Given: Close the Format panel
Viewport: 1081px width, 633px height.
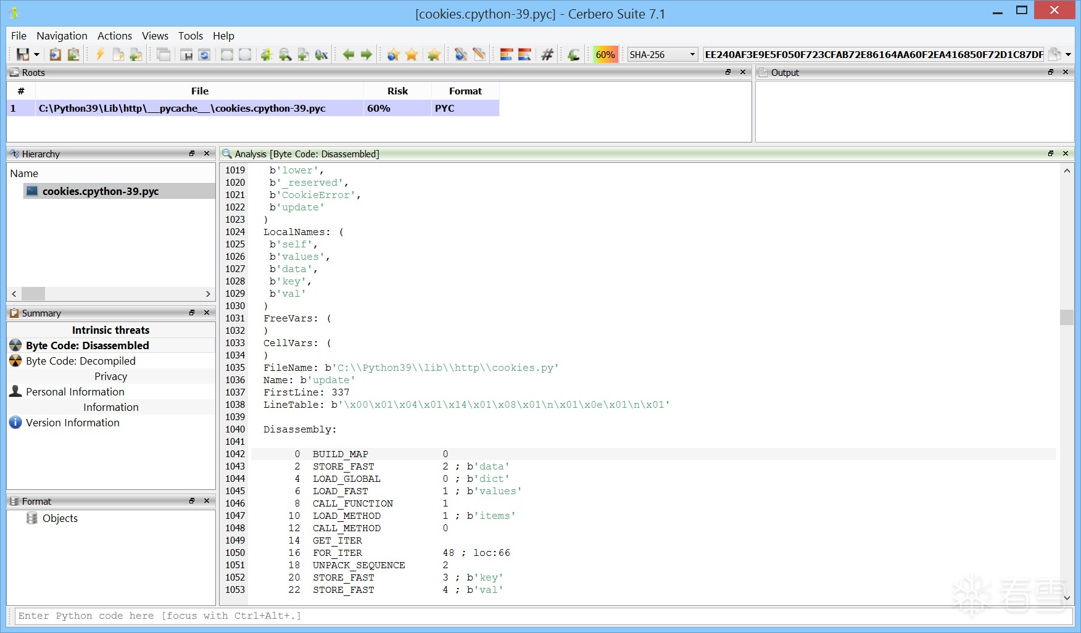Looking at the screenshot, I should 207,501.
